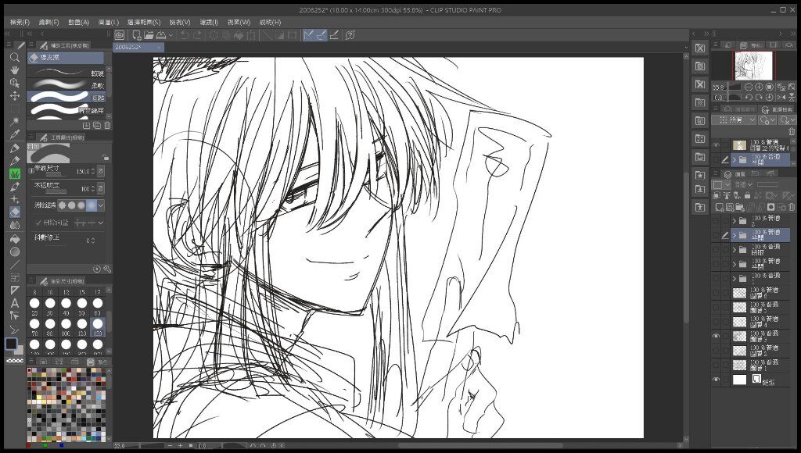Toggle Snap to Grid in the toolbar
Screen dimensions: 801x453
[333, 35]
